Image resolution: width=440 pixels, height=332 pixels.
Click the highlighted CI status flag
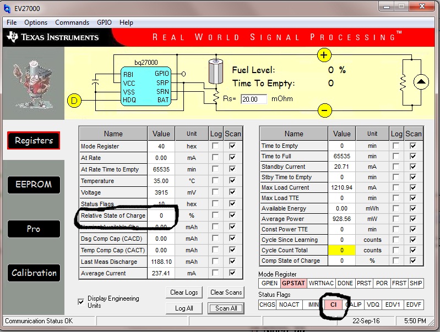333,305
